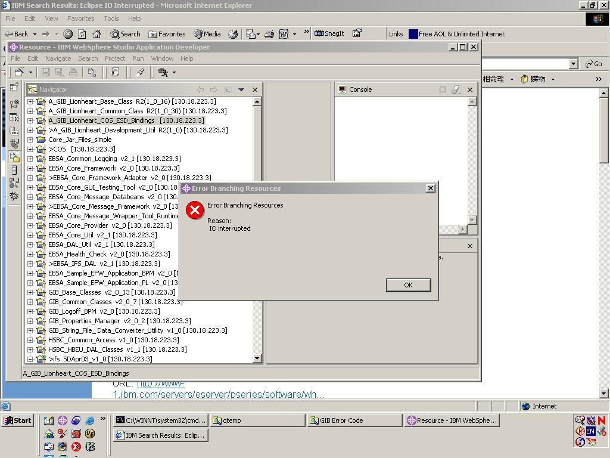This screenshot has width=610, height=458.
Task: Open Internet Explorer Favorites menu
Action: (80, 18)
